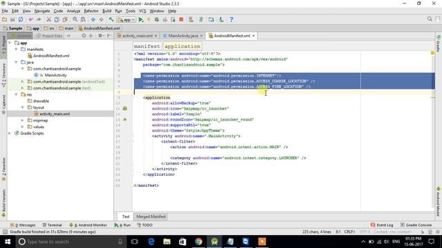Select the Merged Manifest tab

pyautogui.click(x=151, y=216)
